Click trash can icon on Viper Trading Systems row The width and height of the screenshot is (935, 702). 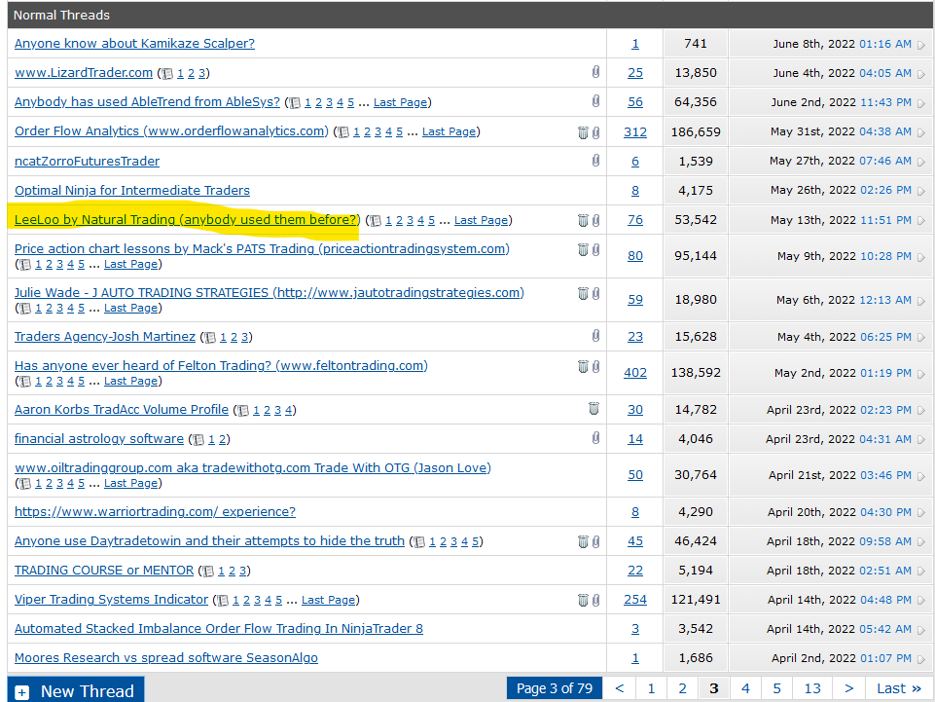click(x=583, y=600)
